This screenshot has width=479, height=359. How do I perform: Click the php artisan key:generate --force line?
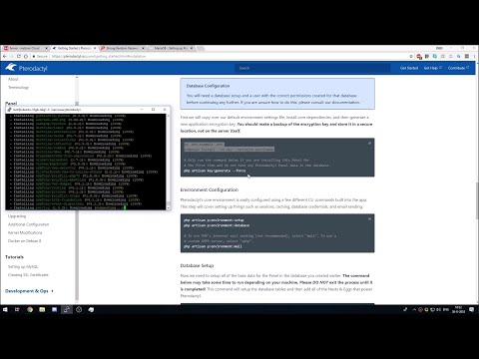[215, 171]
